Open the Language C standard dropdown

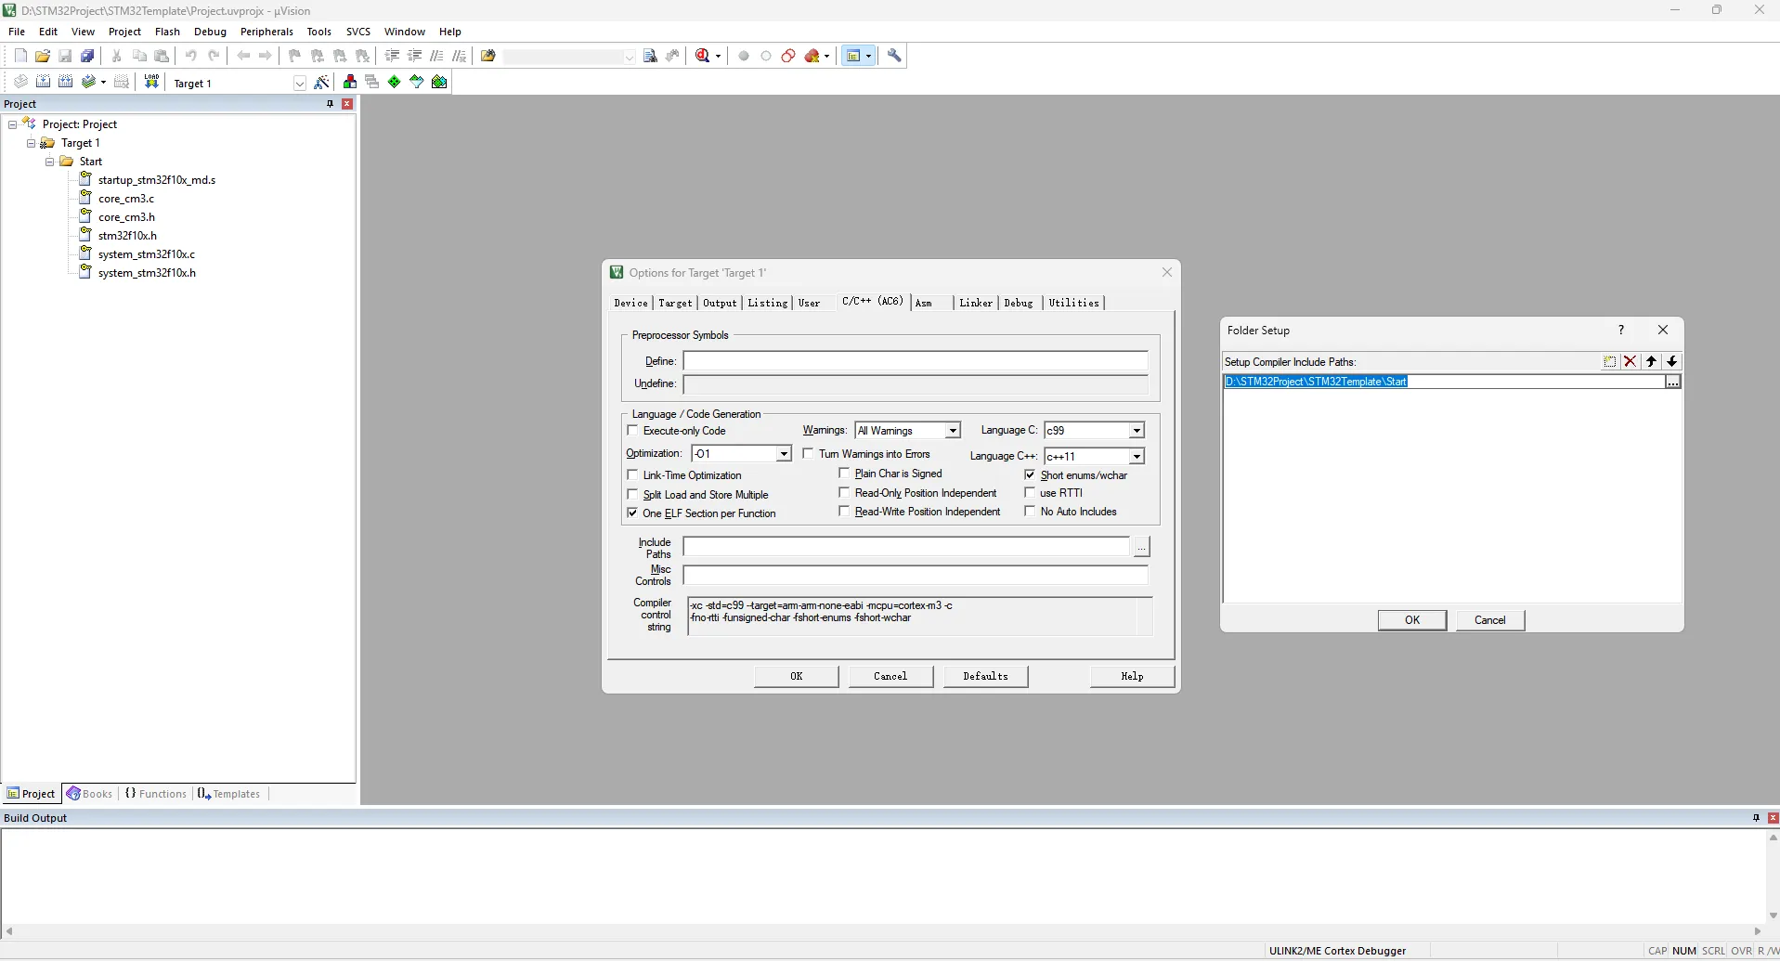[1136, 431]
